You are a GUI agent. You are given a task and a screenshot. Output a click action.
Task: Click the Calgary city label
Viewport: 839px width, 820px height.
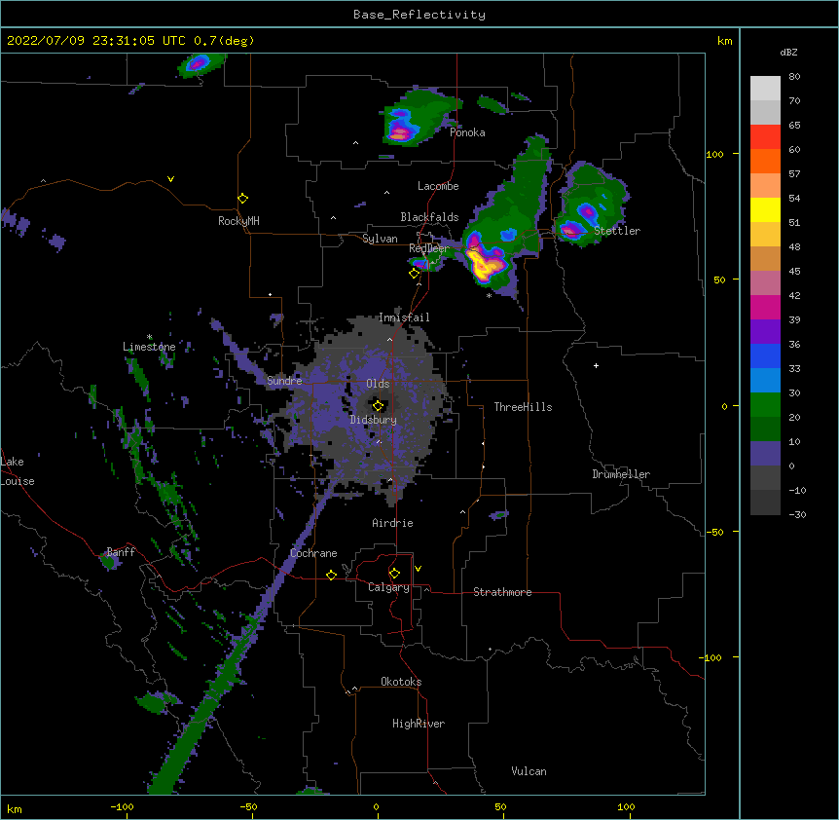tap(388, 587)
